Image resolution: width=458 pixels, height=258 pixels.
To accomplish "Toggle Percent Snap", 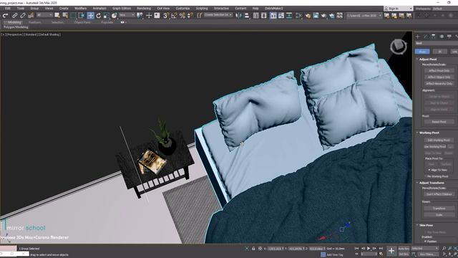I will pyautogui.click(x=182, y=16).
